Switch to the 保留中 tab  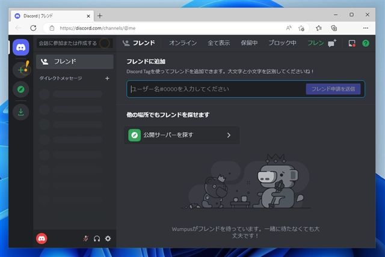pos(249,43)
